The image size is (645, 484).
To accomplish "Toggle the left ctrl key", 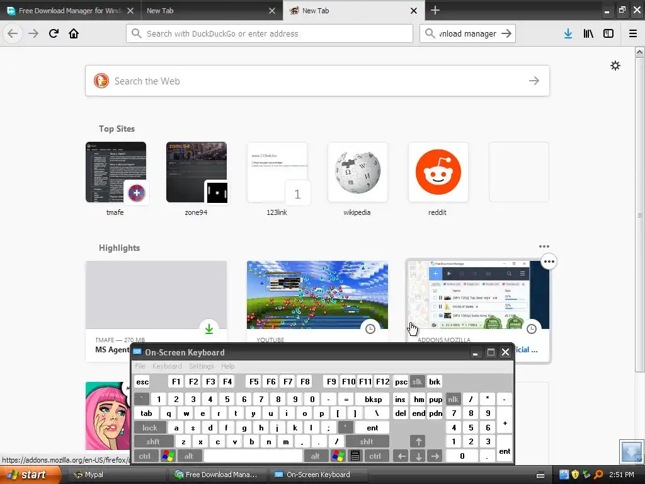I will pos(145,456).
